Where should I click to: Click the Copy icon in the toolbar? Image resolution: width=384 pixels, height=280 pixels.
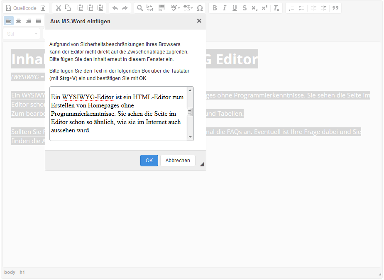pos(68,8)
